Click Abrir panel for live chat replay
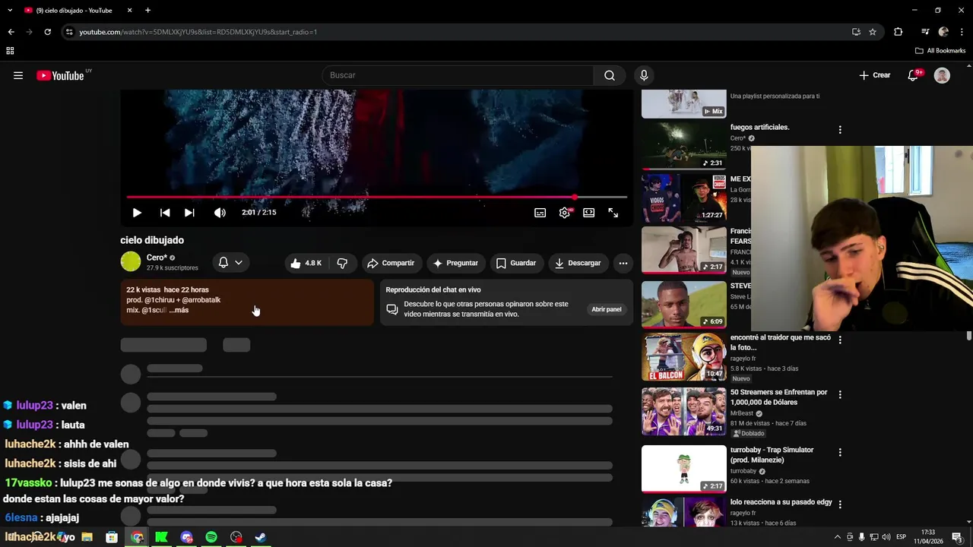 click(607, 309)
